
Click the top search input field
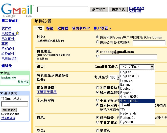63,9
